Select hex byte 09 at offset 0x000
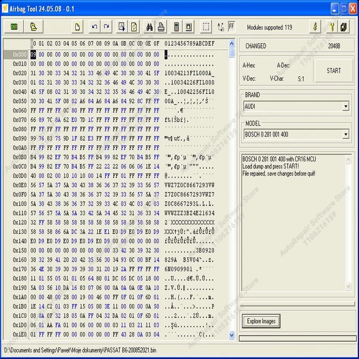Screen dimensions: 359x359 (34, 54)
